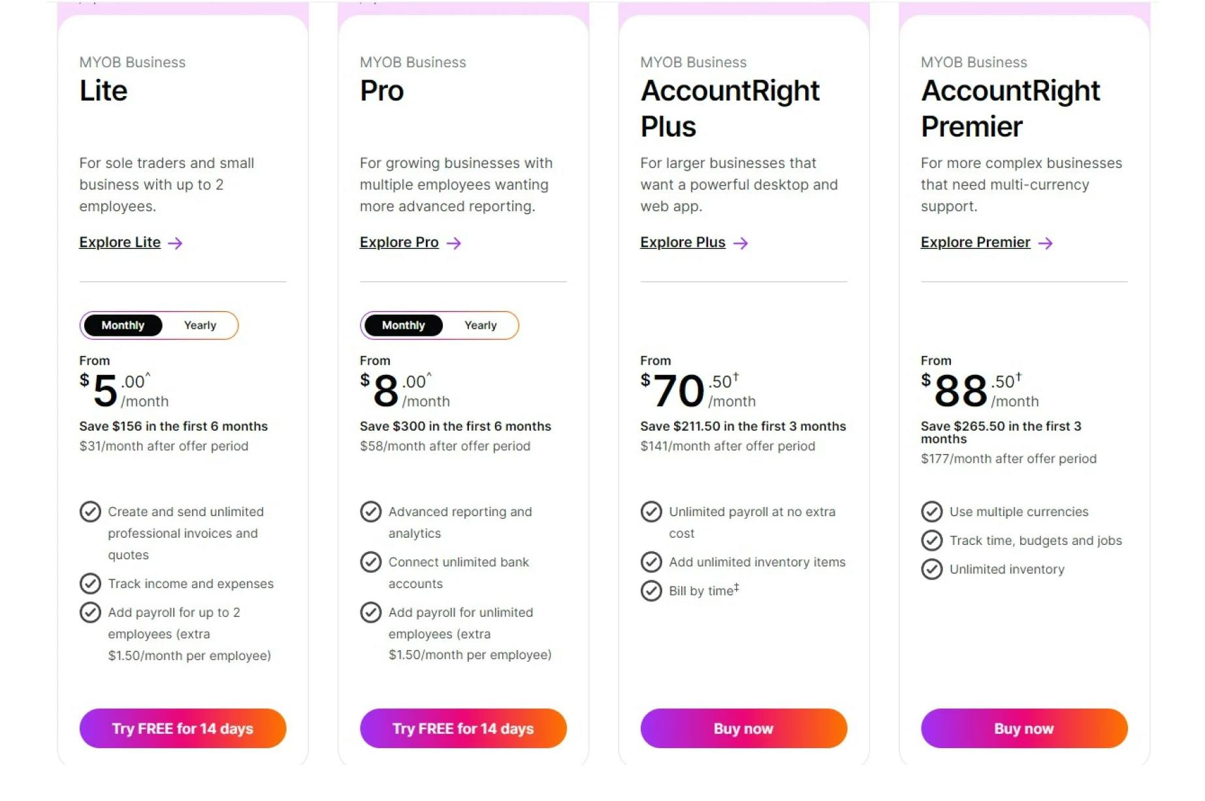
Task: Click checkmark icon beside Bill by time
Action: click(x=651, y=590)
